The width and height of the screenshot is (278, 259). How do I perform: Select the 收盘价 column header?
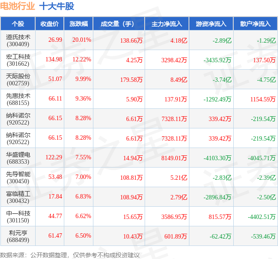[50, 24]
